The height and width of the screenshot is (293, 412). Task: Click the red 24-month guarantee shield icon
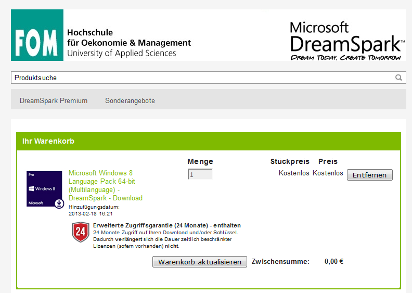click(81, 232)
